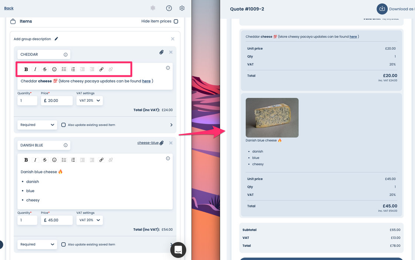
Task: Open the VAT 20% dropdown for Cheddar
Action: (x=89, y=101)
